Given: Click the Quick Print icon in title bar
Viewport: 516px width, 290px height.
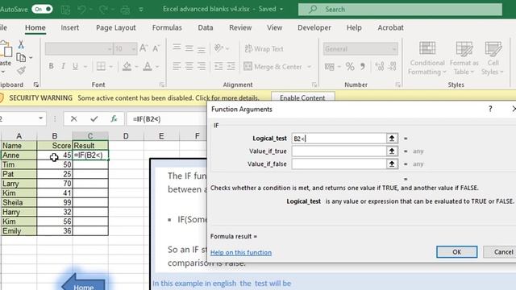Looking at the screenshot, I should [x=125, y=10].
